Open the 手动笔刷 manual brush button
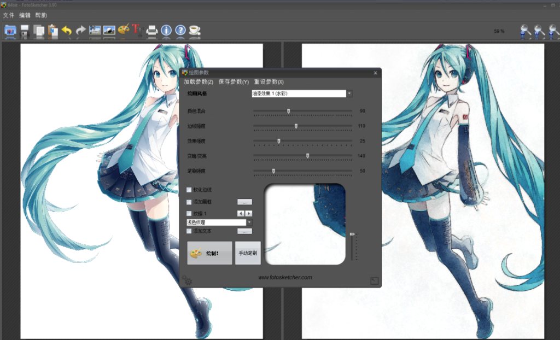560x340 pixels. pyautogui.click(x=247, y=253)
